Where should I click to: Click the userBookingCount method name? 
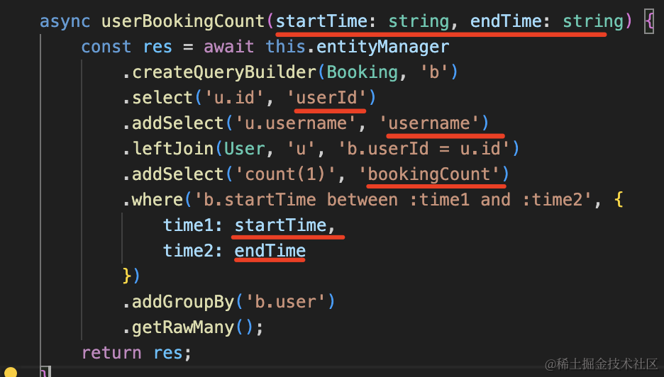tap(183, 21)
